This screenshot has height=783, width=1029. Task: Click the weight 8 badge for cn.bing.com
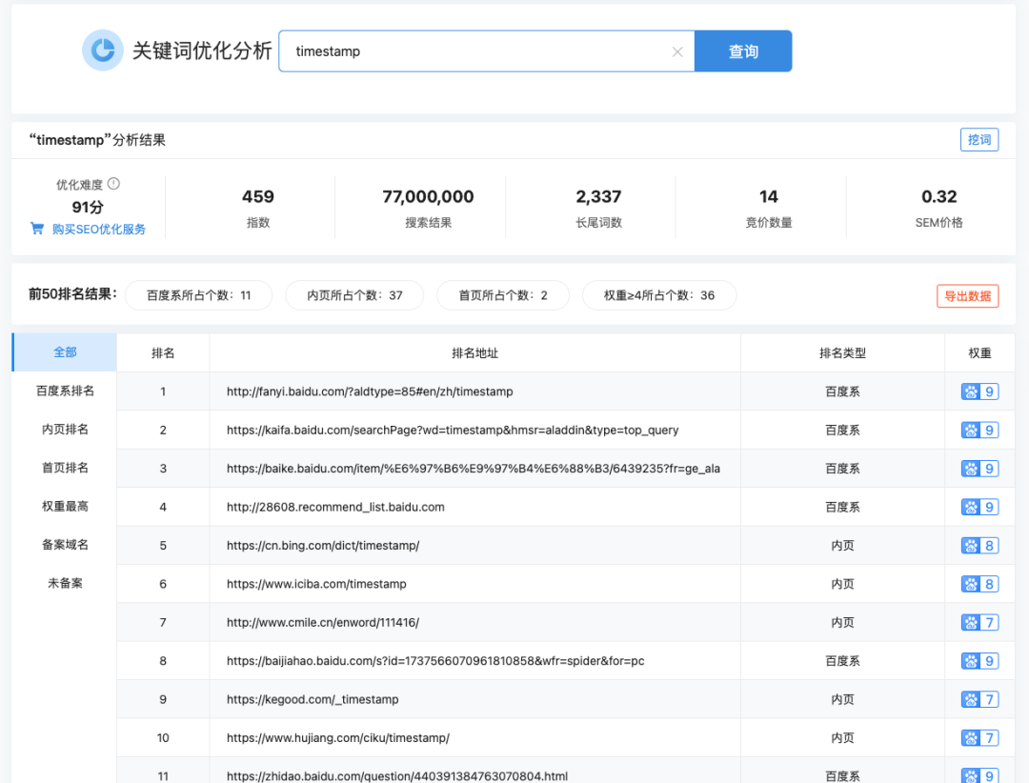click(979, 545)
